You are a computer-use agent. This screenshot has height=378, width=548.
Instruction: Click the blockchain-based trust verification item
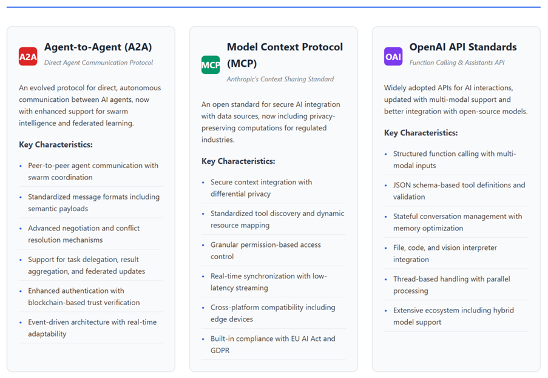[x=84, y=297]
